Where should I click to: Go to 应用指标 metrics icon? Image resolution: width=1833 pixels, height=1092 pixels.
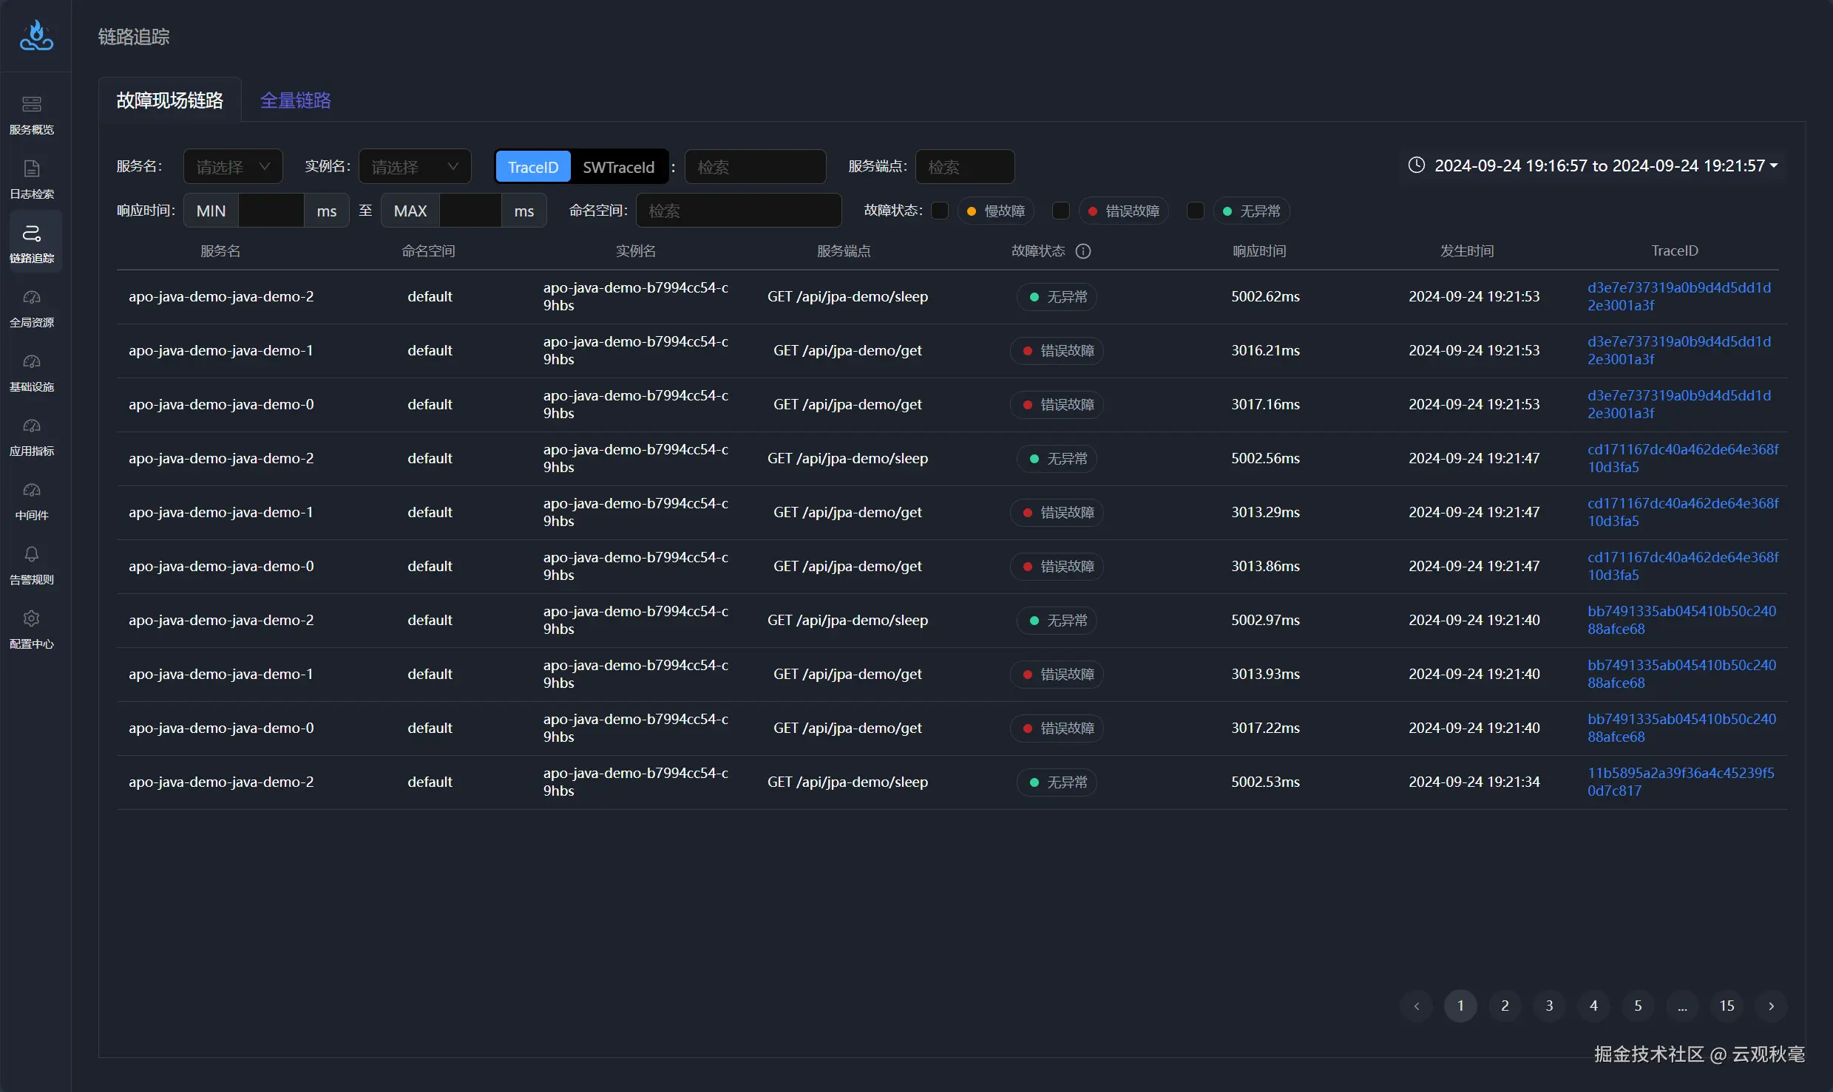[32, 426]
